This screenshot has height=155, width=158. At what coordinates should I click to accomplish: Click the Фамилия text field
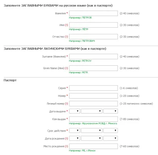click(94, 13)
